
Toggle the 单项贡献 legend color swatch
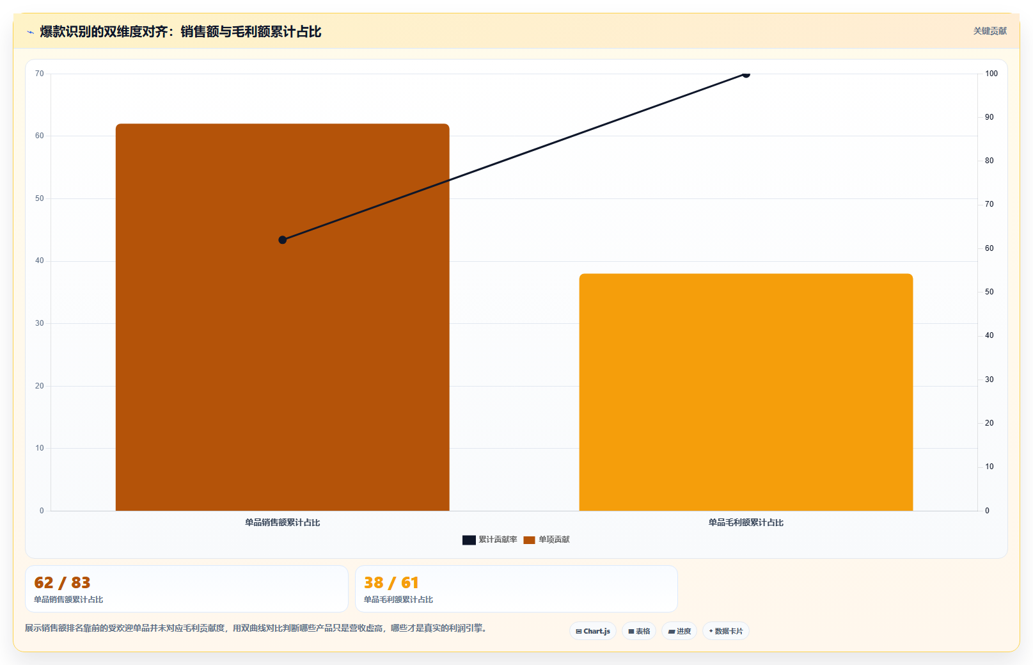coord(529,540)
